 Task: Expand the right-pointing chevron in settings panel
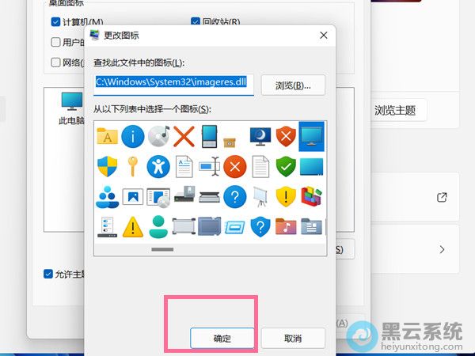click(x=442, y=250)
